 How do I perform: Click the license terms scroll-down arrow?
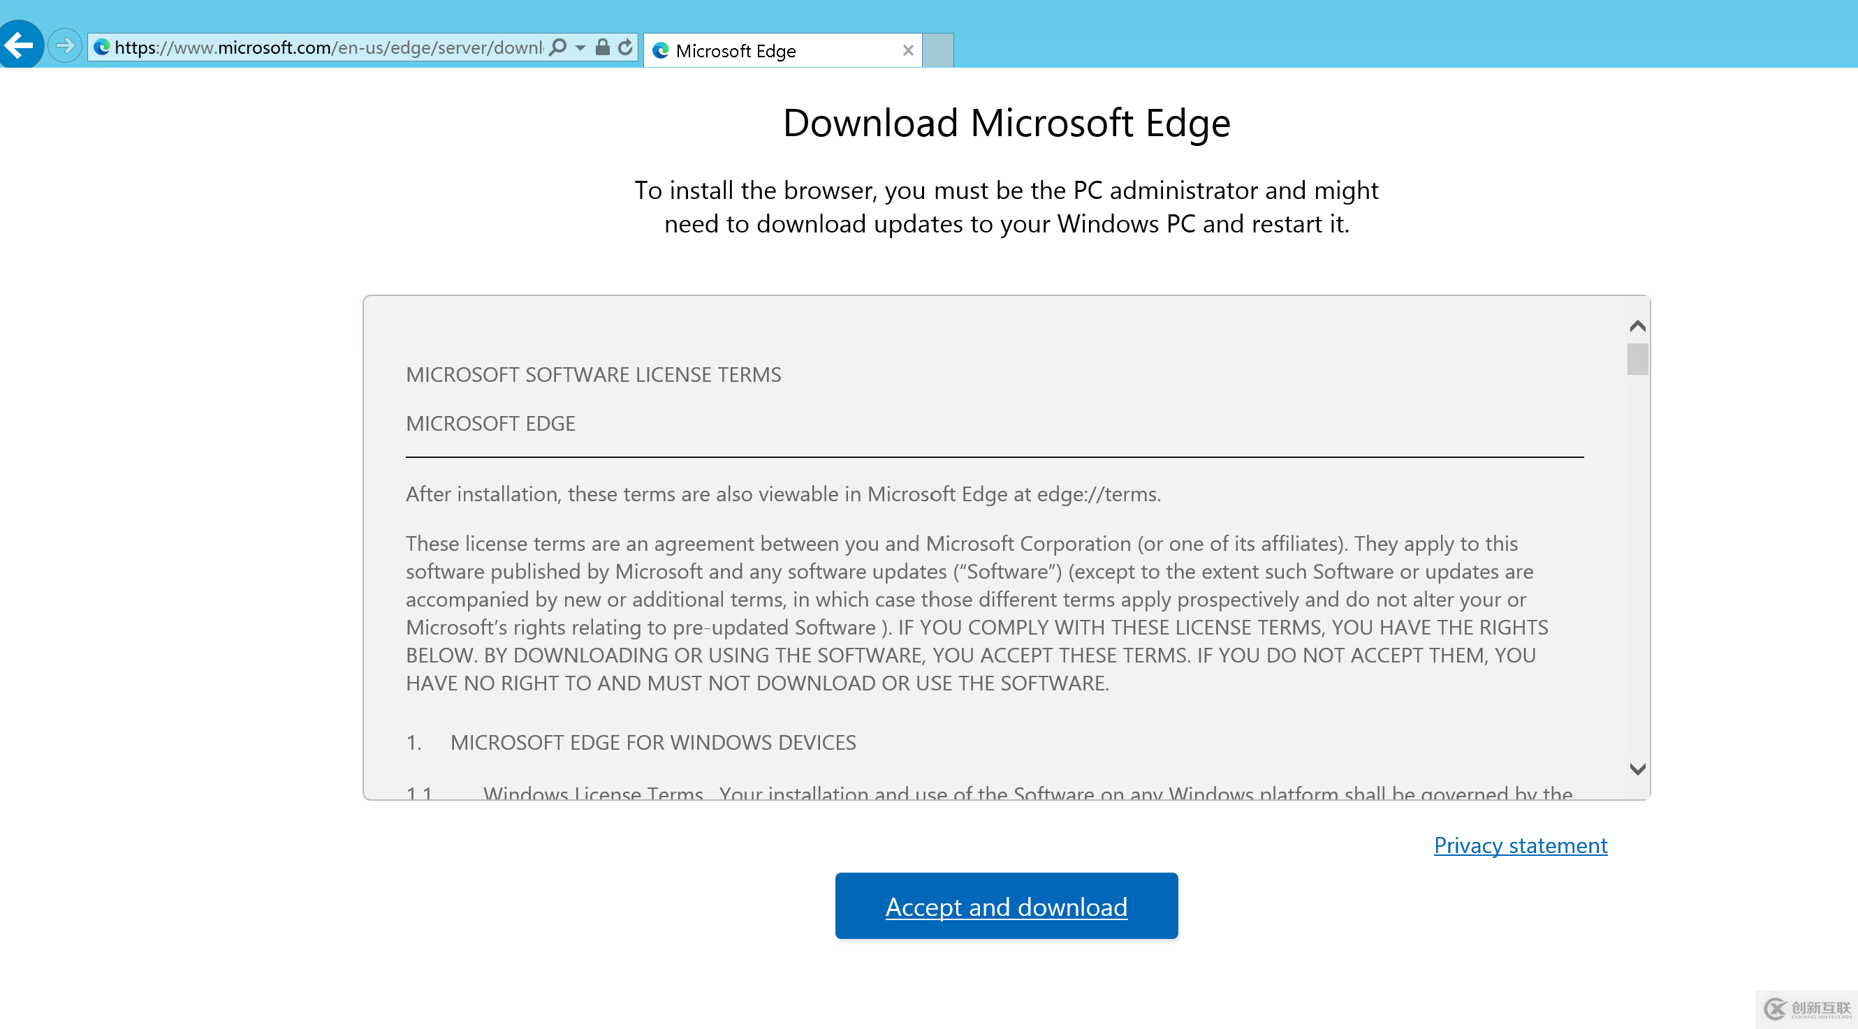tap(1637, 769)
